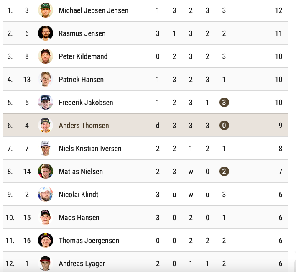Select Andreas Lyager's avatar photo
Image resolution: width=296 pixels, height=272 pixels.
click(46, 263)
